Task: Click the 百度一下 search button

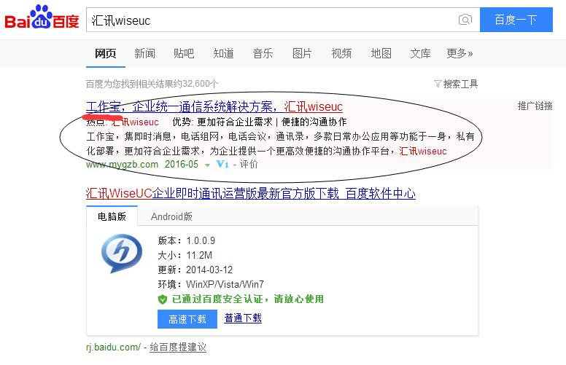Action: click(x=516, y=20)
